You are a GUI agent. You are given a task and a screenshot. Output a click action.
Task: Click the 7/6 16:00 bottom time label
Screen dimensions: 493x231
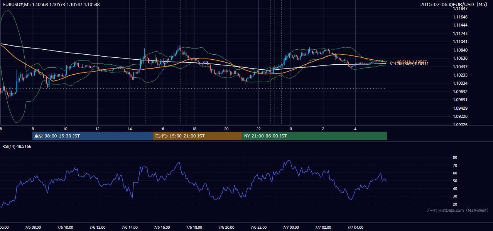click(x=162, y=228)
